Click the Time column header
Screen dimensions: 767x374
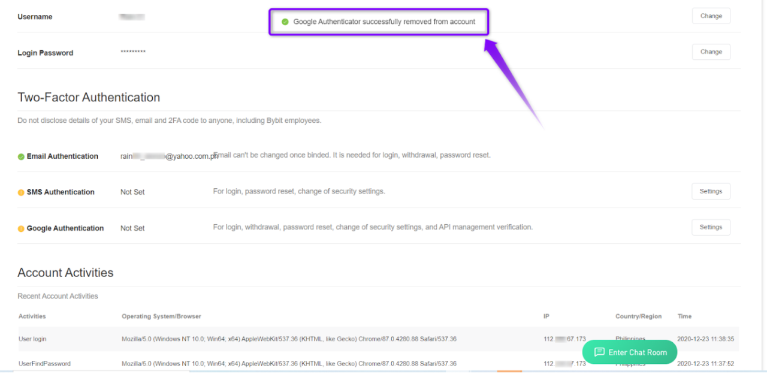(x=684, y=316)
